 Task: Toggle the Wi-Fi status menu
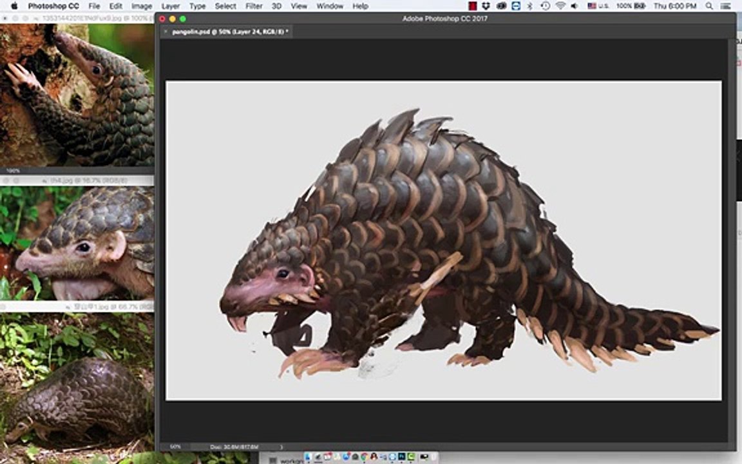(x=561, y=6)
